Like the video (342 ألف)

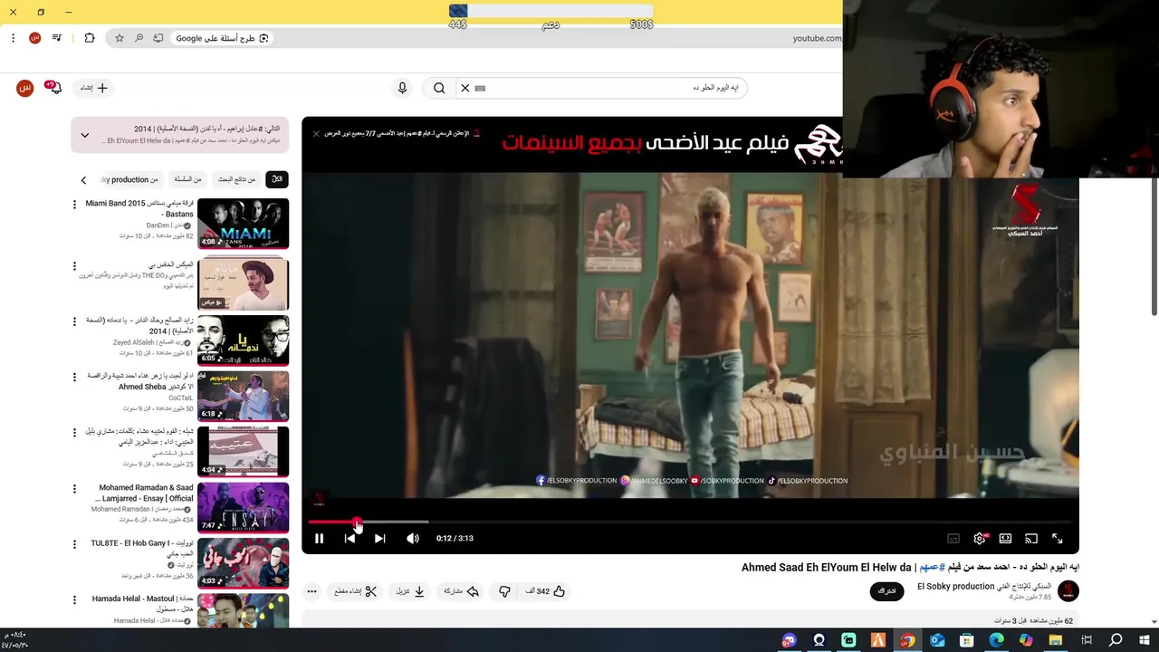point(545,591)
